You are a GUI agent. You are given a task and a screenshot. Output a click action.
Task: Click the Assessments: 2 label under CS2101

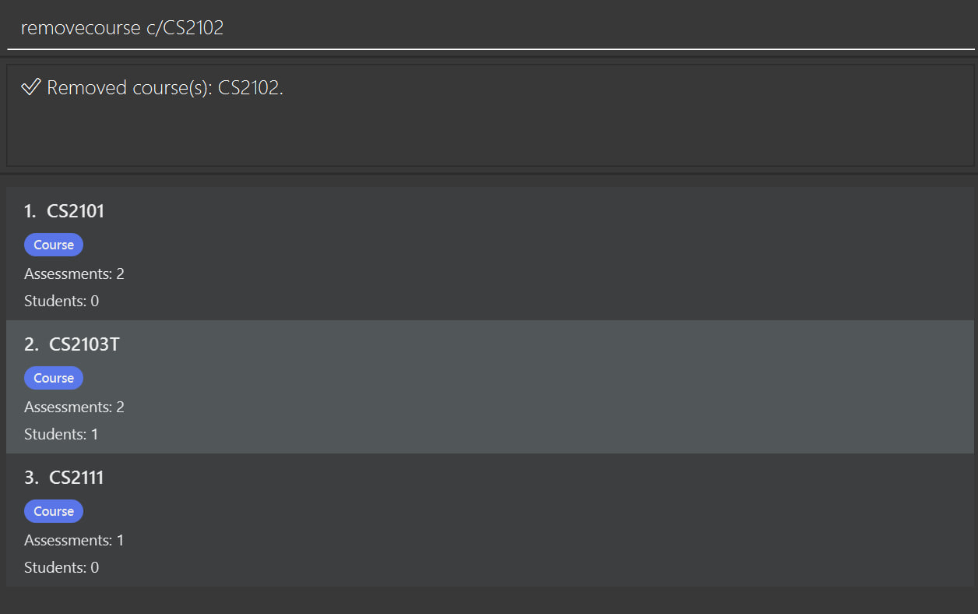coord(74,273)
